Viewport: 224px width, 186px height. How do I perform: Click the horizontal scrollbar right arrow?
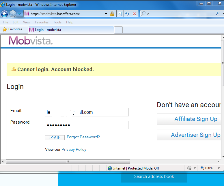pos(219,161)
